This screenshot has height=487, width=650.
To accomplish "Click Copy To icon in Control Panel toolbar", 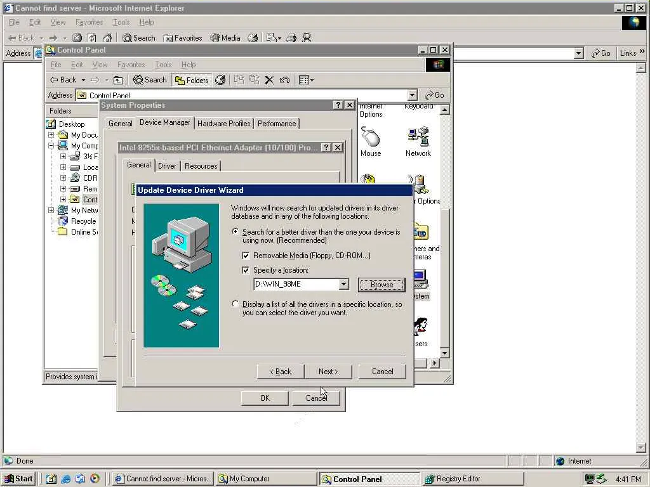I will tap(254, 80).
